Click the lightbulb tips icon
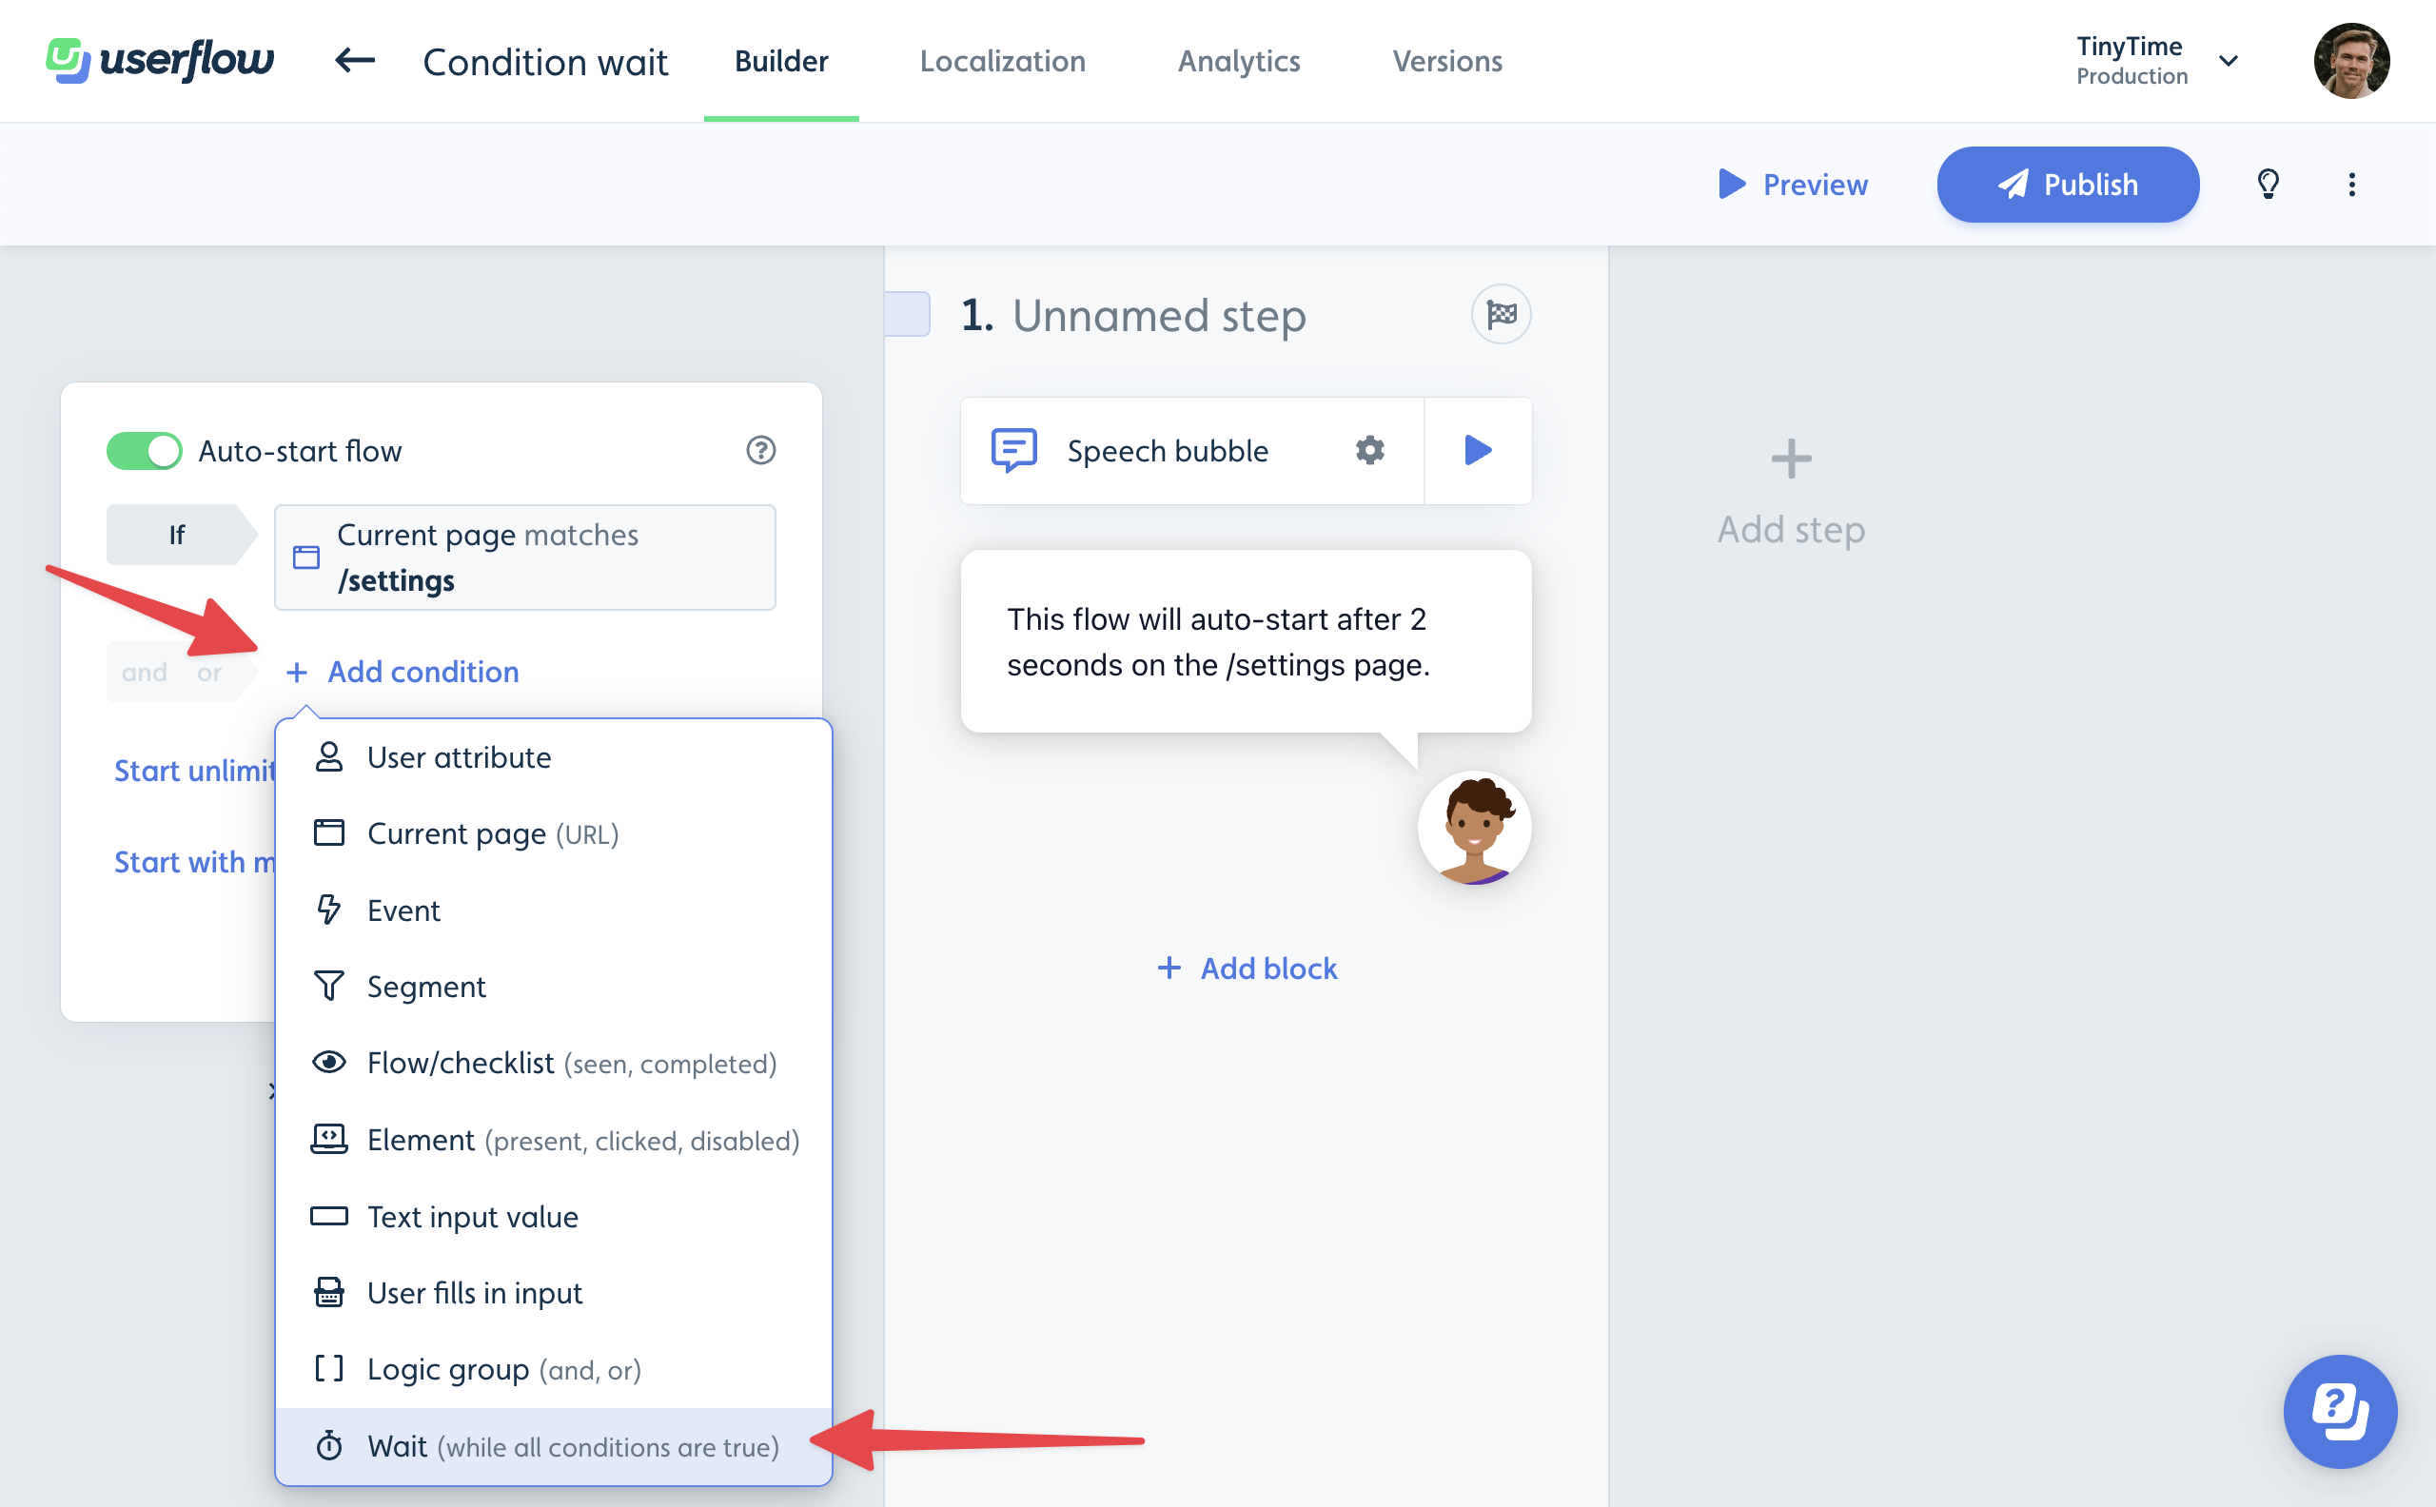This screenshot has height=1507, width=2436. point(2269,185)
